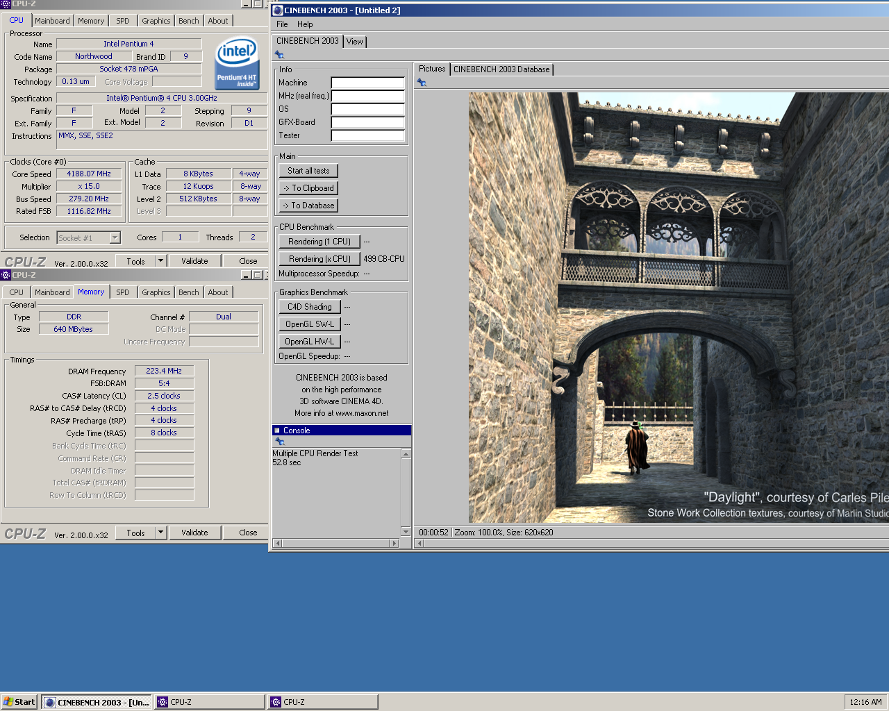The width and height of the screenshot is (889, 711).
Task: Click Close in the CPU-tab CPU-Z window
Action: pos(248,261)
